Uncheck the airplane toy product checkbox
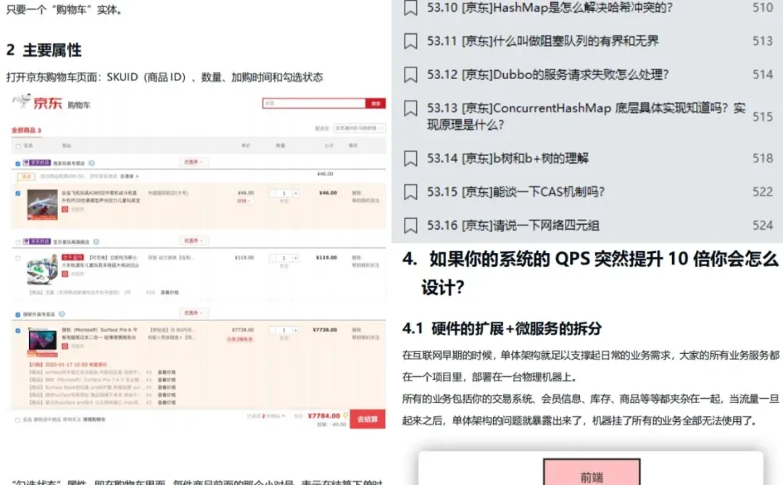 click(x=17, y=193)
